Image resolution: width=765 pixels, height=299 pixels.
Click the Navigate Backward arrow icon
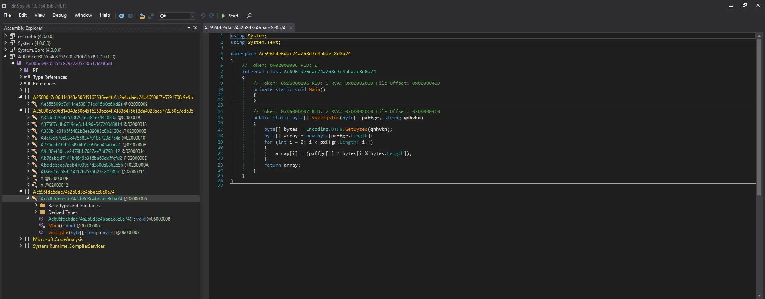click(122, 16)
